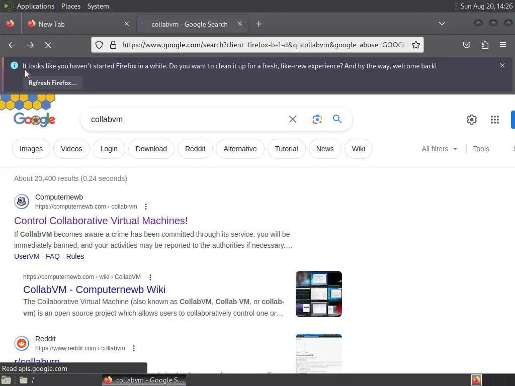Click into the Google search field
This screenshot has height=386, width=515.
[187, 119]
